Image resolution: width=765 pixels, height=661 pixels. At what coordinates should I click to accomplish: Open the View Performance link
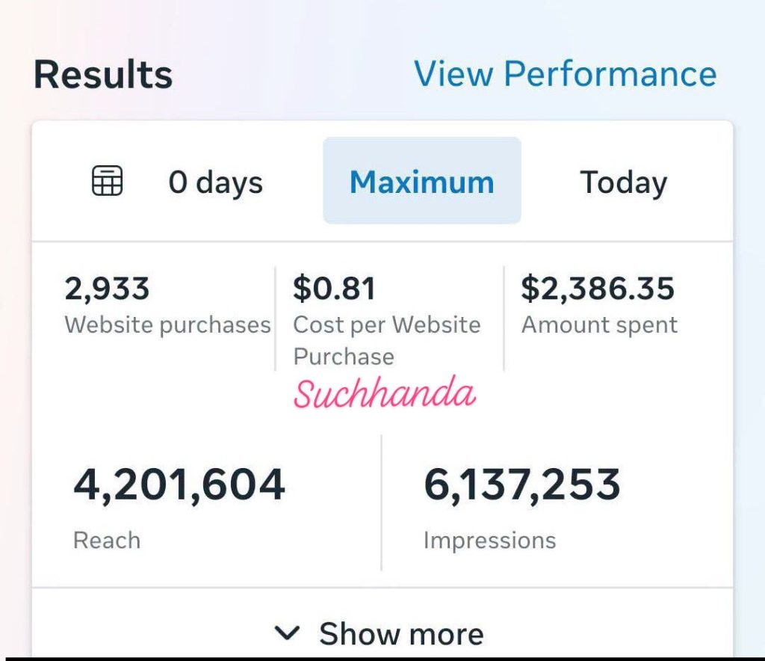tap(566, 74)
